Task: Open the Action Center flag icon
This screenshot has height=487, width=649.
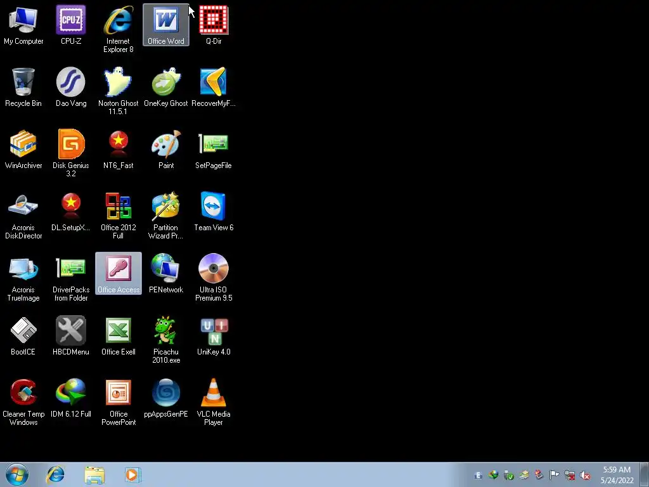Action: point(554,475)
